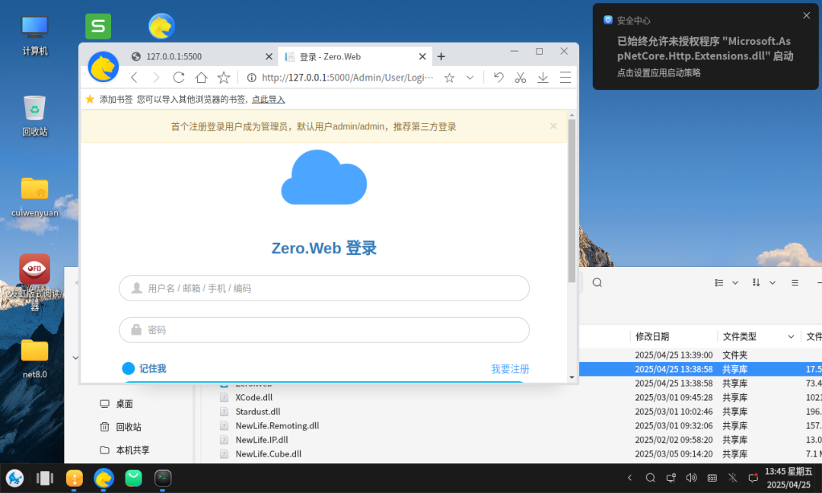
Task: Focus the 密码 password field
Action: point(324,330)
